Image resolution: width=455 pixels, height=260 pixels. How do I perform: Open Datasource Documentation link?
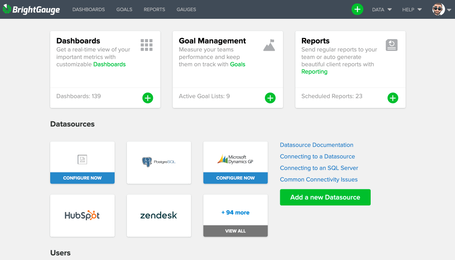(317, 145)
